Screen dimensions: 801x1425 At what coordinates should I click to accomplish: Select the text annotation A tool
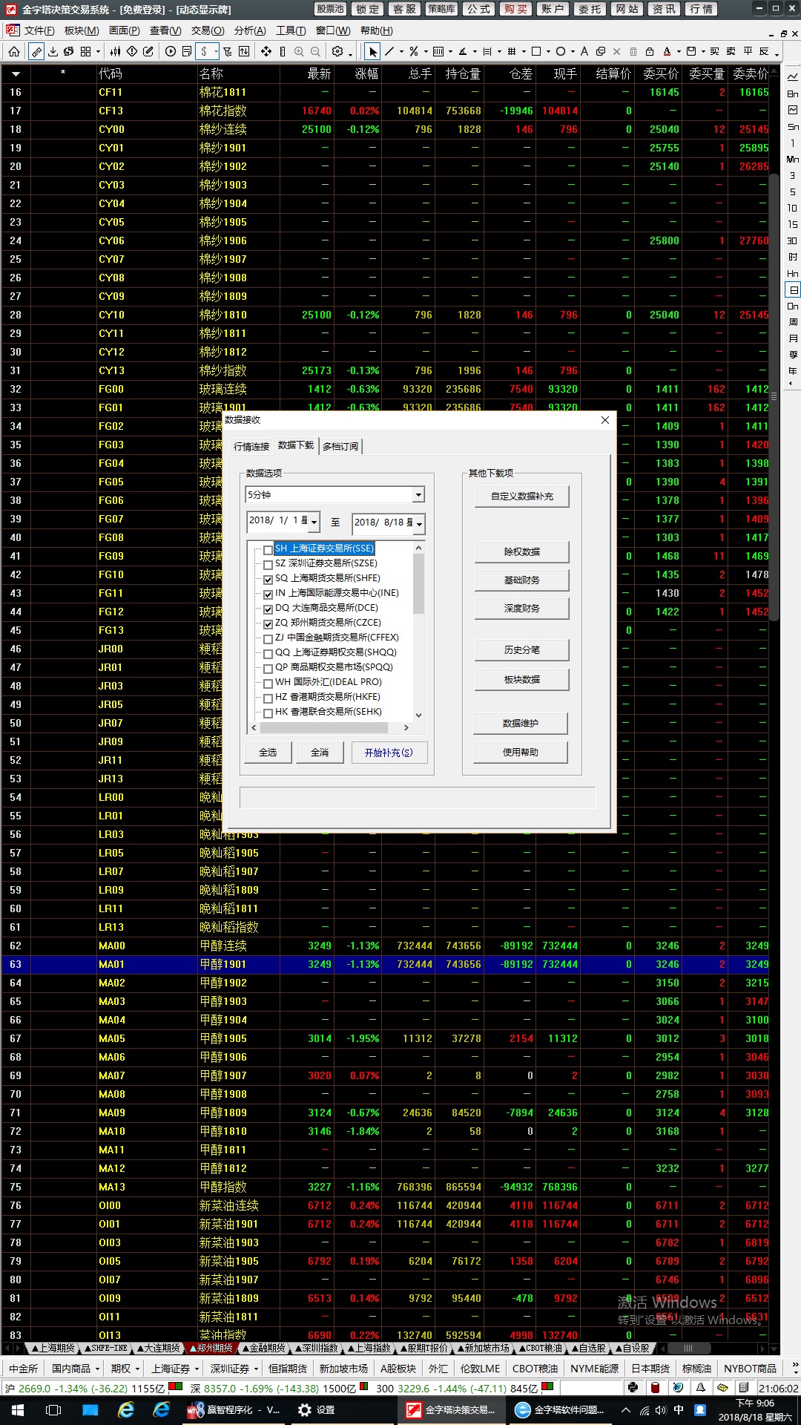584,51
